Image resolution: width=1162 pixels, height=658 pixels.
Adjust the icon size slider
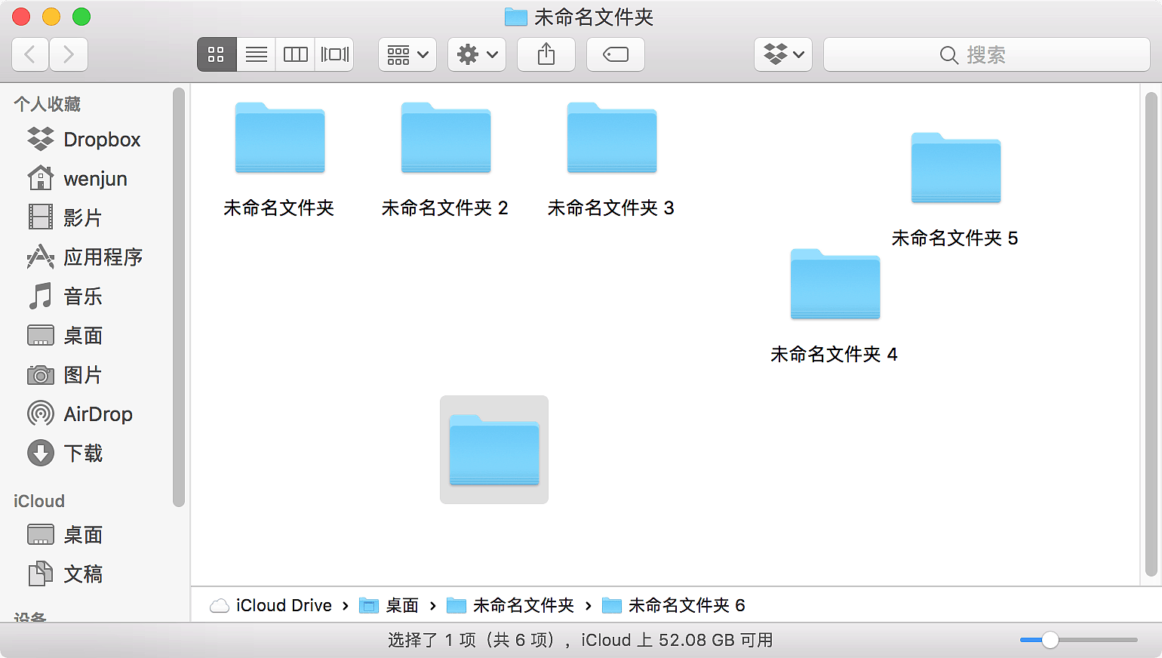1050,640
